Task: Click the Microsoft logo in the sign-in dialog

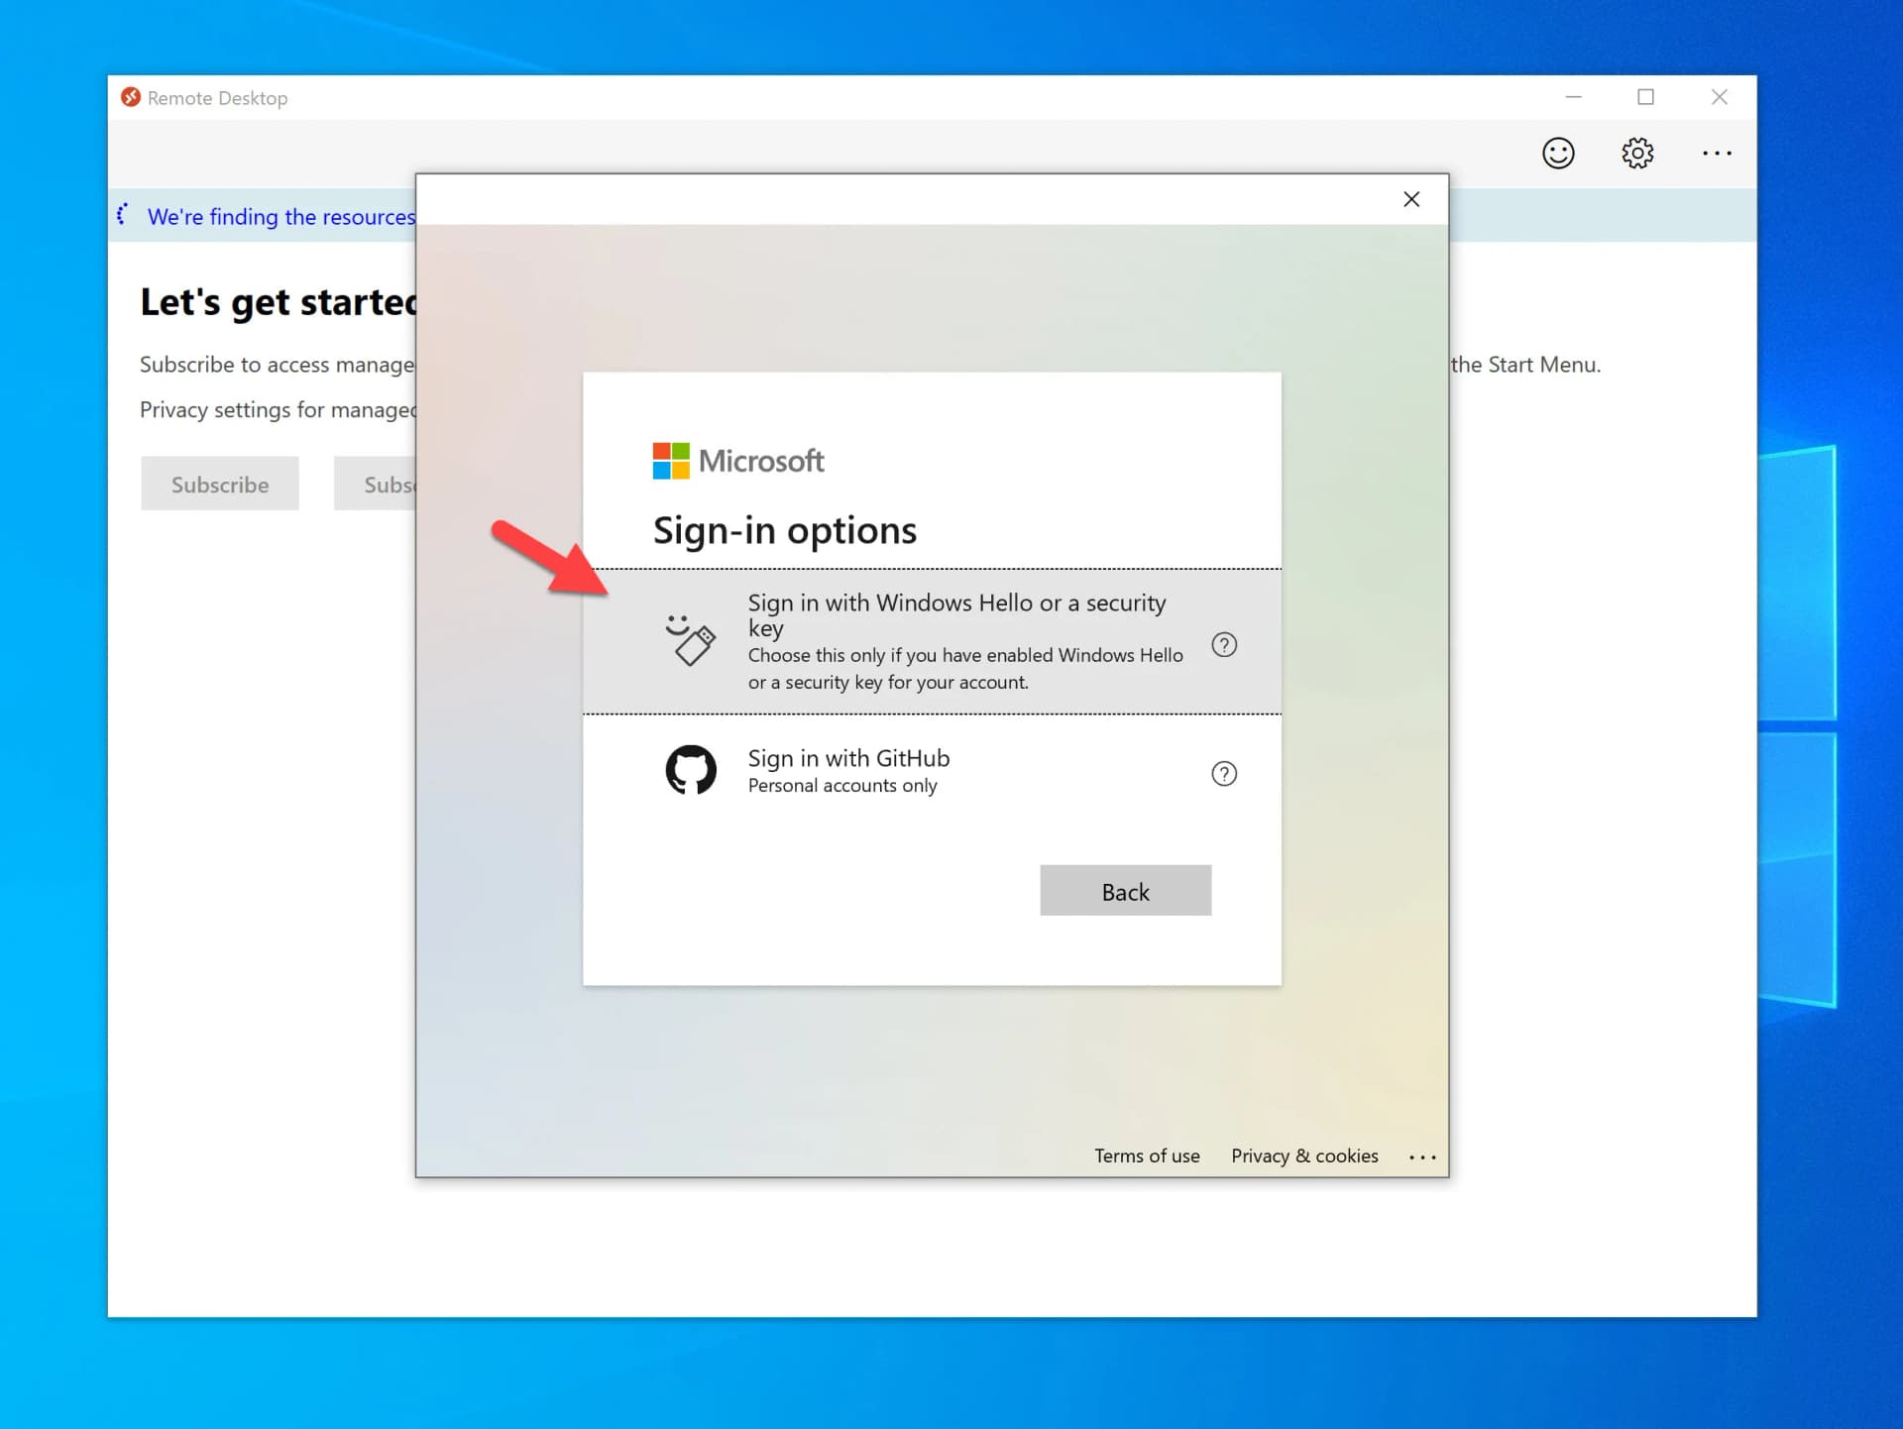Action: pos(737,461)
